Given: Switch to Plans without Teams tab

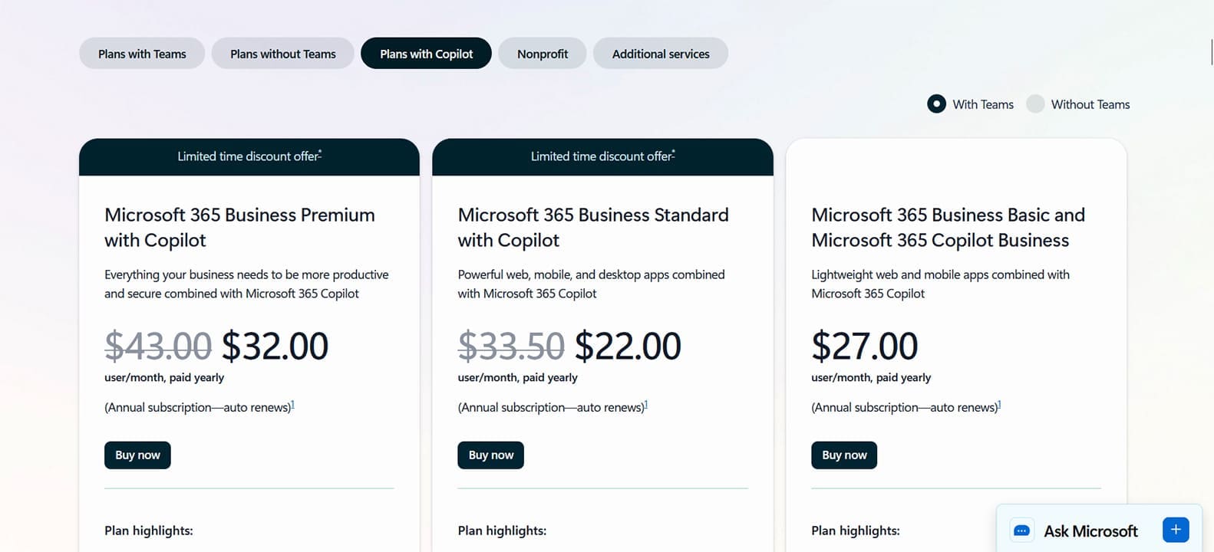Looking at the screenshot, I should [283, 54].
